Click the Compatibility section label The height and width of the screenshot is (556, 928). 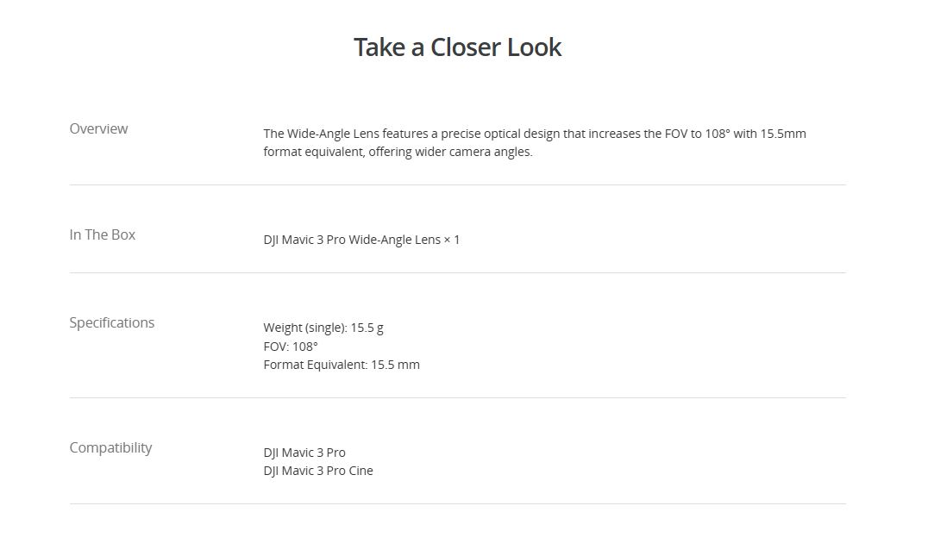pyautogui.click(x=110, y=447)
